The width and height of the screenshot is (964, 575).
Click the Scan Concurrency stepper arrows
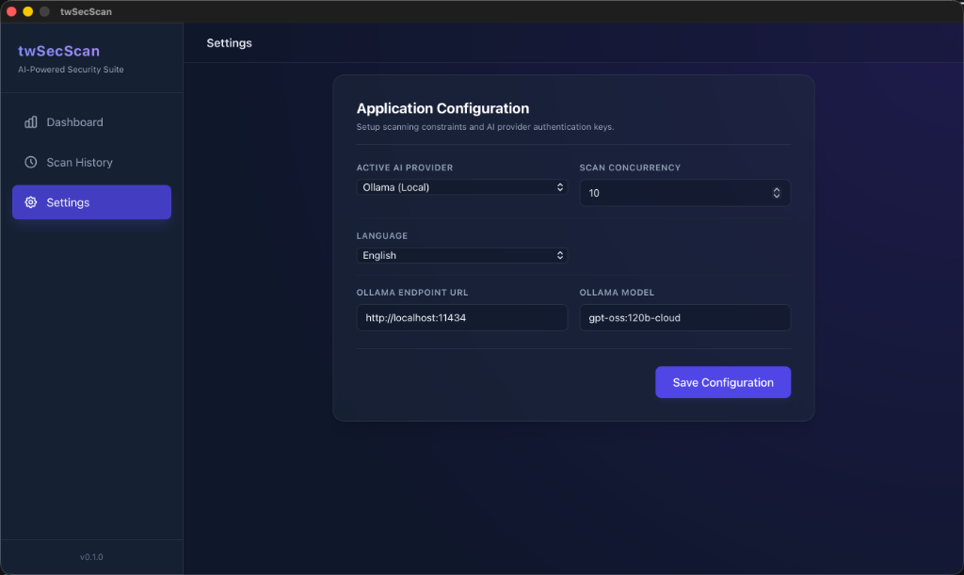tap(777, 193)
